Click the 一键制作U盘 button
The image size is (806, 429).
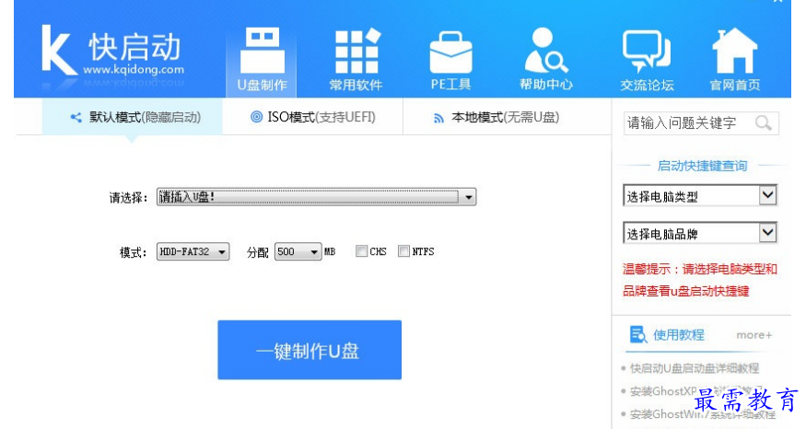tap(310, 350)
